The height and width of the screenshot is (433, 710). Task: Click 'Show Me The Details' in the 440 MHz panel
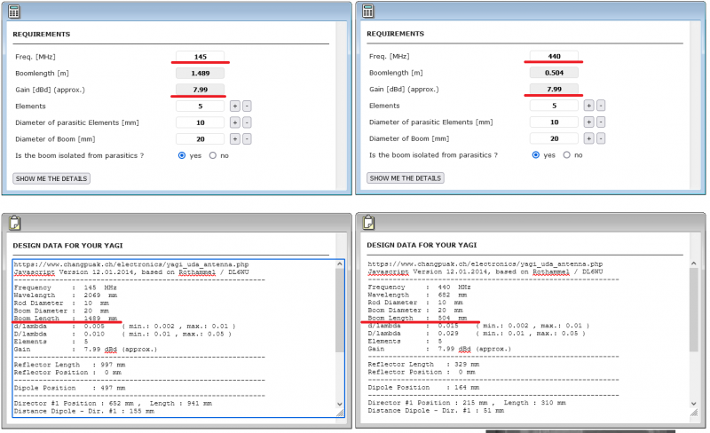pyautogui.click(x=406, y=178)
